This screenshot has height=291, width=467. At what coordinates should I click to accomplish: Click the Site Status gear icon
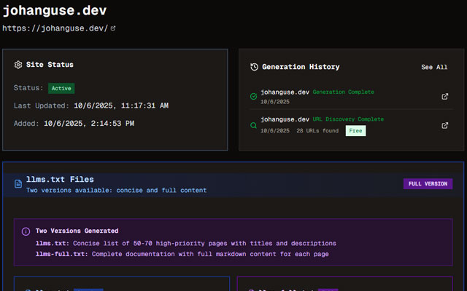click(18, 65)
